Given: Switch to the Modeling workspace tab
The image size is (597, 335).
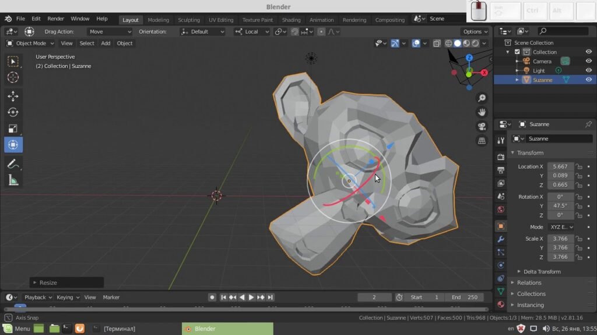Looking at the screenshot, I should [x=158, y=20].
